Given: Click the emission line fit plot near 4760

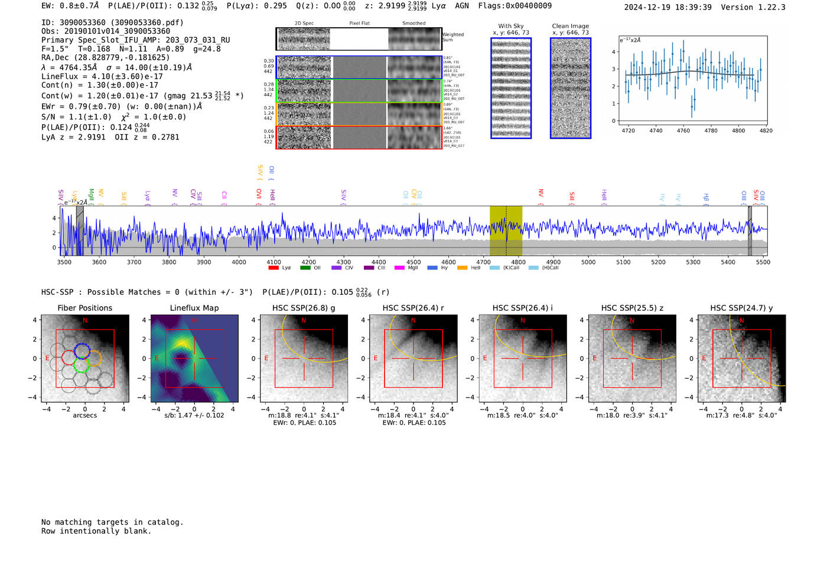Looking at the screenshot, I should (692, 80).
